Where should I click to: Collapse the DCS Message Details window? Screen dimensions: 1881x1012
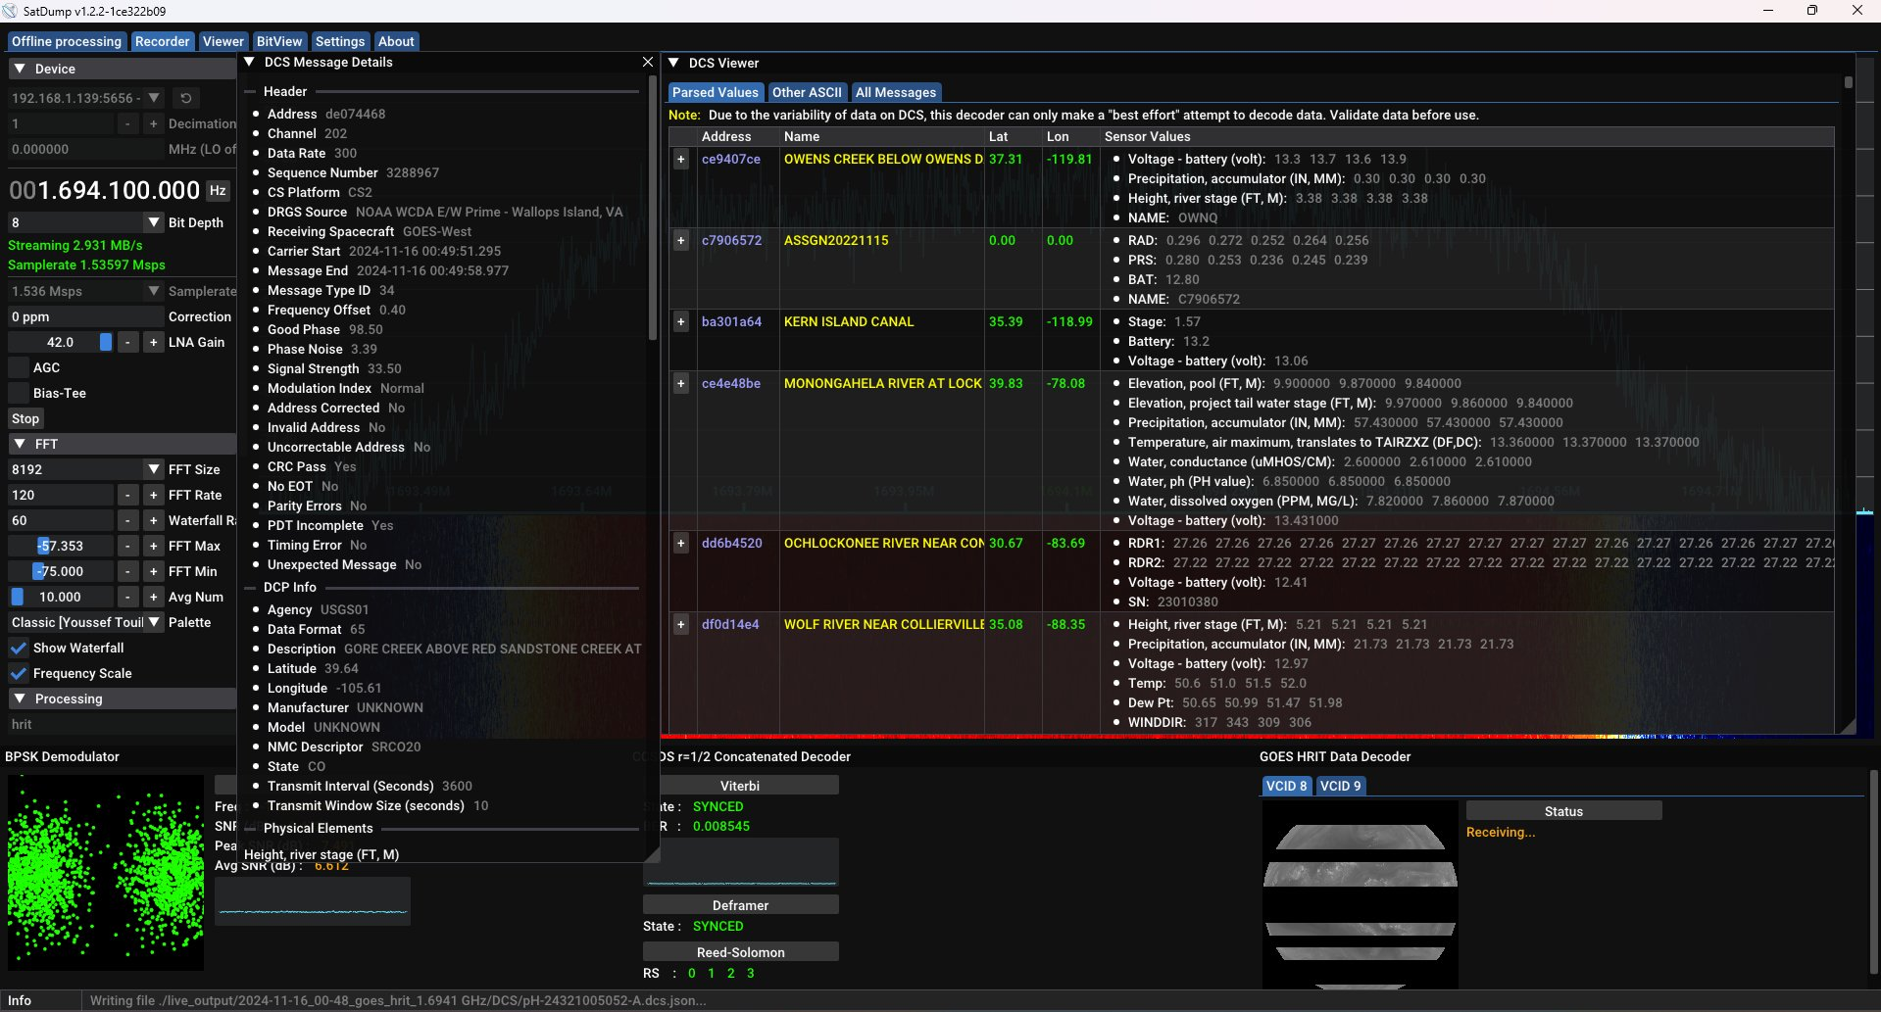coord(250,62)
